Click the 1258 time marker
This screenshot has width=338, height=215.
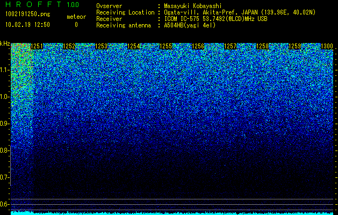tap(263, 46)
